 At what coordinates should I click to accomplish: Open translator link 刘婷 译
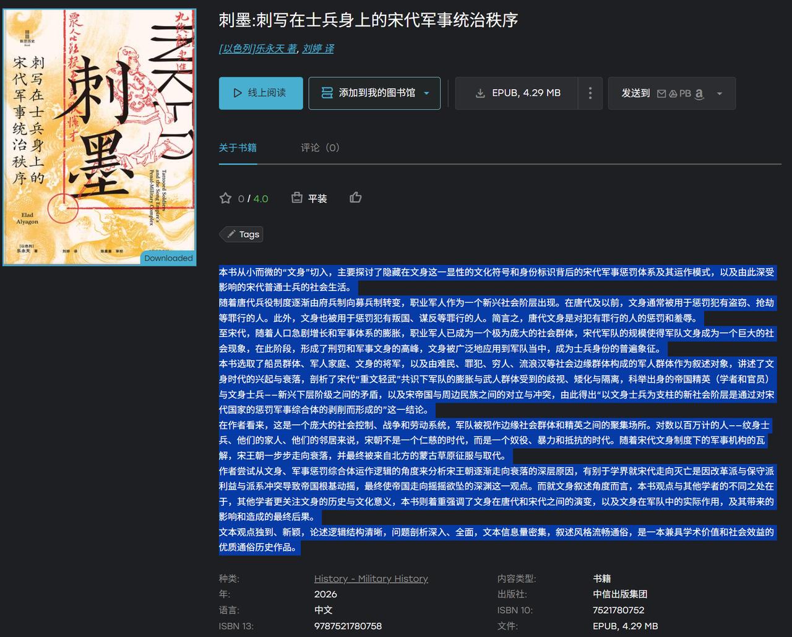(318, 48)
